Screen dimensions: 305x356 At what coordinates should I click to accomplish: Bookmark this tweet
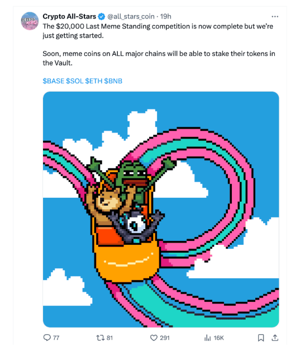[261, 338]
